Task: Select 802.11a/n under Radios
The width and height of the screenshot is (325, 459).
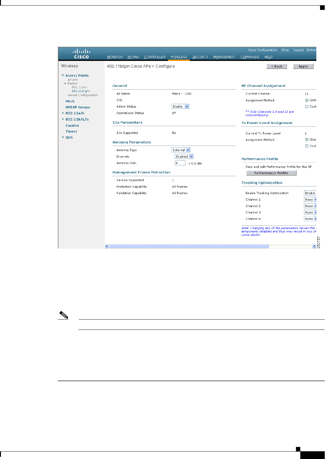Action: (x=79, y=87)
